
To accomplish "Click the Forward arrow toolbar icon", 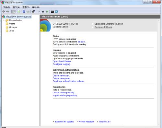I will point(7,12).
